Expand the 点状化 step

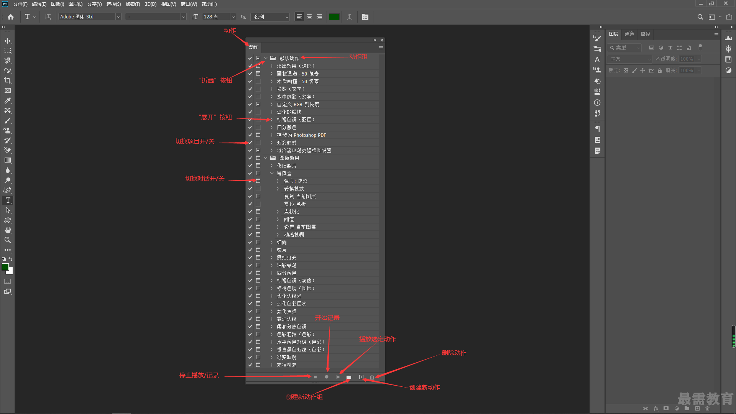(x=278, y=212)
